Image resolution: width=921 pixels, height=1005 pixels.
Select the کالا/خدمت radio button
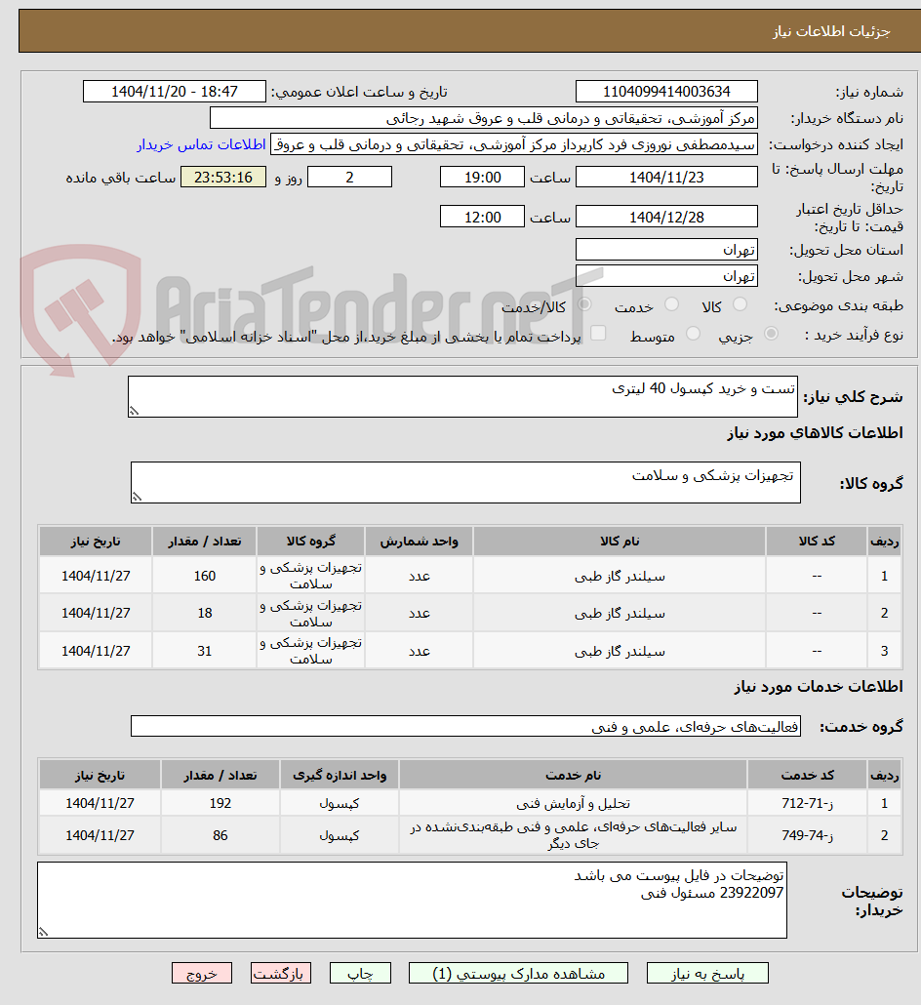(583, 305)
